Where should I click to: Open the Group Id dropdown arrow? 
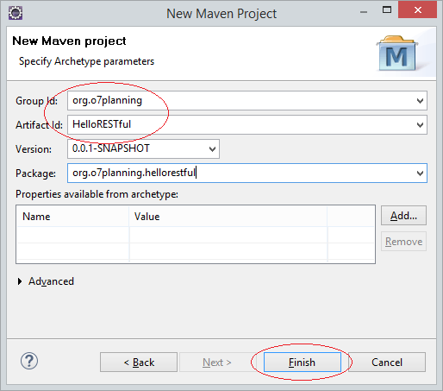click(420, 101)
